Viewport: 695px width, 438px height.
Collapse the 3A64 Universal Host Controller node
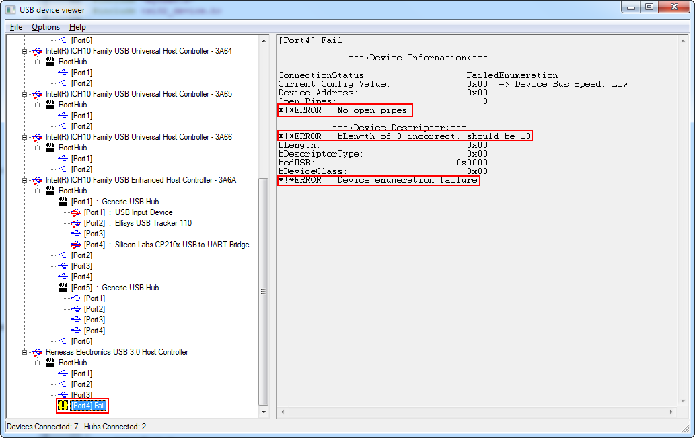click(25, 51)
